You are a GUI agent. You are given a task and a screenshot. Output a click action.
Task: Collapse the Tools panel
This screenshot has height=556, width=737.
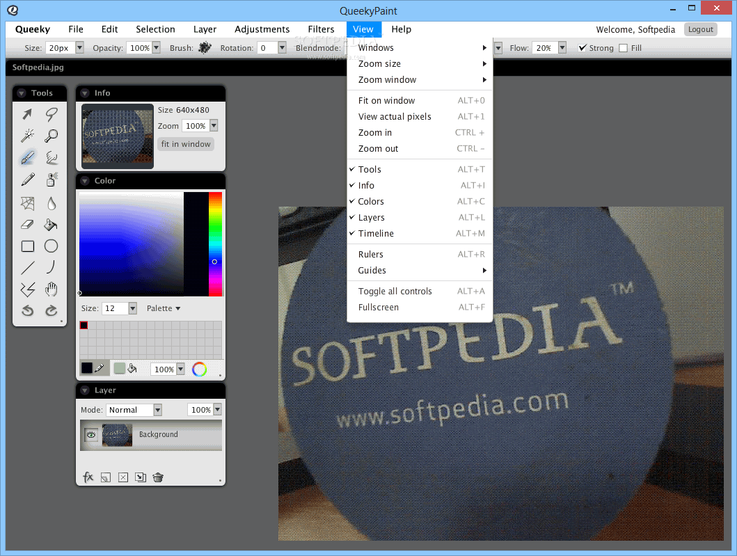coord(22,93)
